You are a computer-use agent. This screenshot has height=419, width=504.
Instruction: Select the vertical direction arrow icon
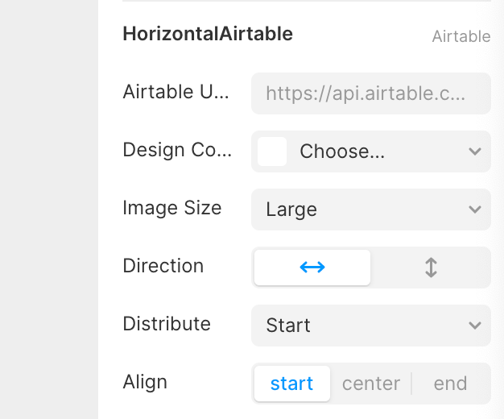(x=431, y=267)
